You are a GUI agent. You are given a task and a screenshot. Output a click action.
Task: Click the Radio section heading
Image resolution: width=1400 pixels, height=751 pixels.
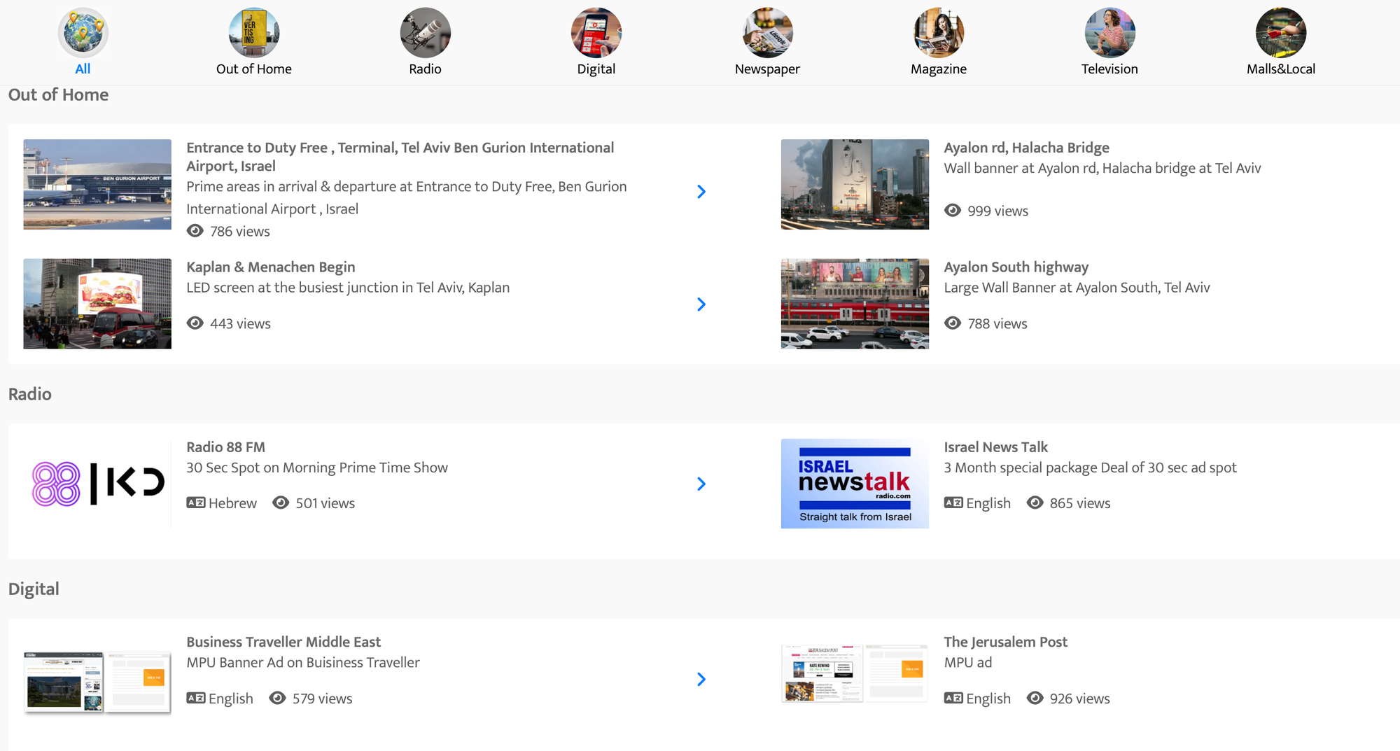pyautogui.click(x=30, y=394)
